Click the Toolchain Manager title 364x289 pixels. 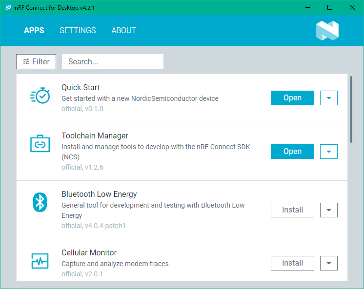(95, 135)
